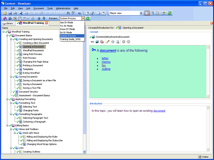The image size is (214, 160).
Task: Collapse Creating and Opening Documents section
Action: (11, 39)
